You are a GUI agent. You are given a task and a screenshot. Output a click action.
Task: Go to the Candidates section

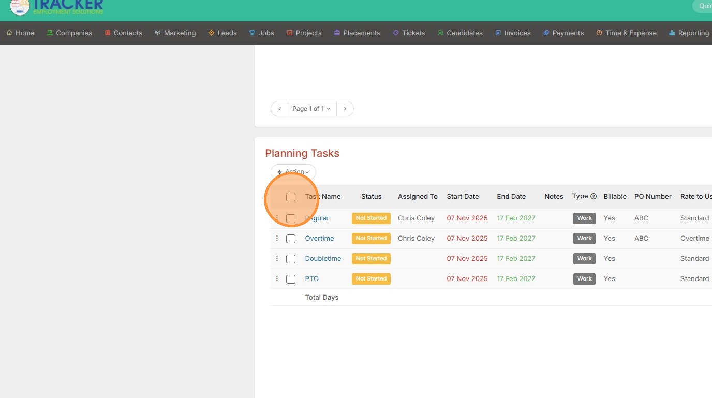460,33
